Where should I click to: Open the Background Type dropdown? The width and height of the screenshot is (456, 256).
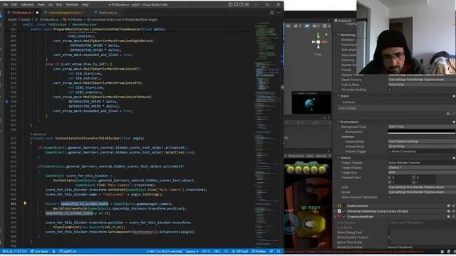(x=422, y=127)
